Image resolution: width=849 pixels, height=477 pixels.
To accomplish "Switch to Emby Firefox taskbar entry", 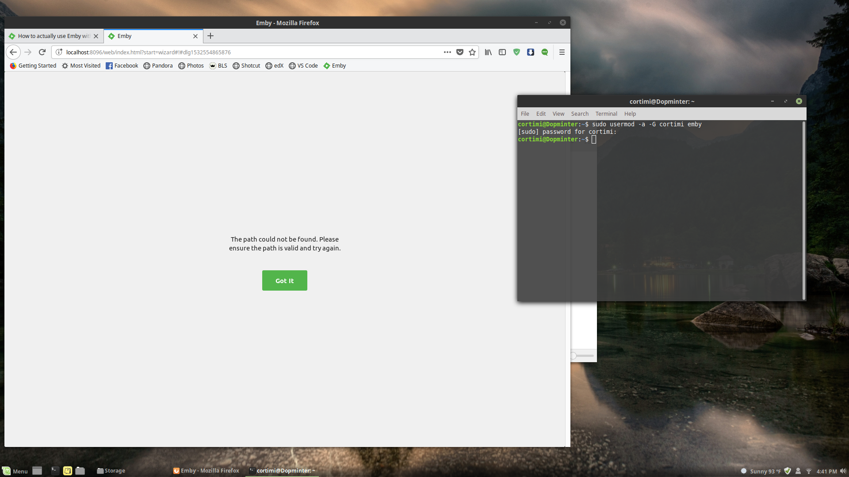I will [x=206, y=471].
